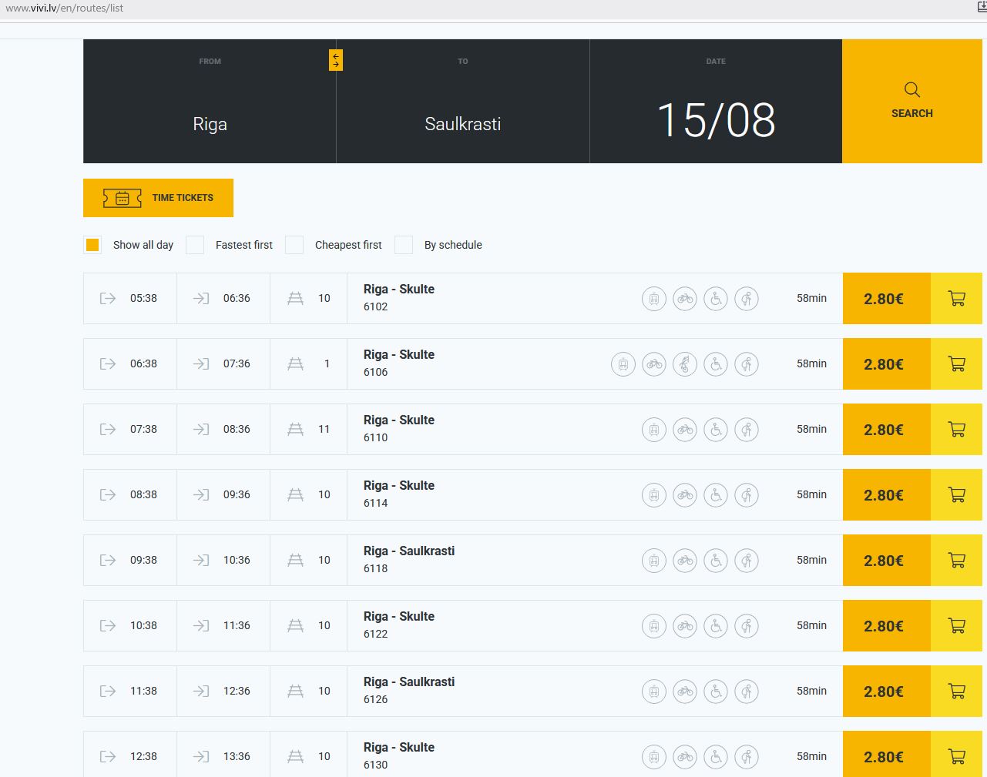Viewport: 987px width, 777px height.
Task: Click platform number 11 on the 07:38 row
Action: click(324, 429)
